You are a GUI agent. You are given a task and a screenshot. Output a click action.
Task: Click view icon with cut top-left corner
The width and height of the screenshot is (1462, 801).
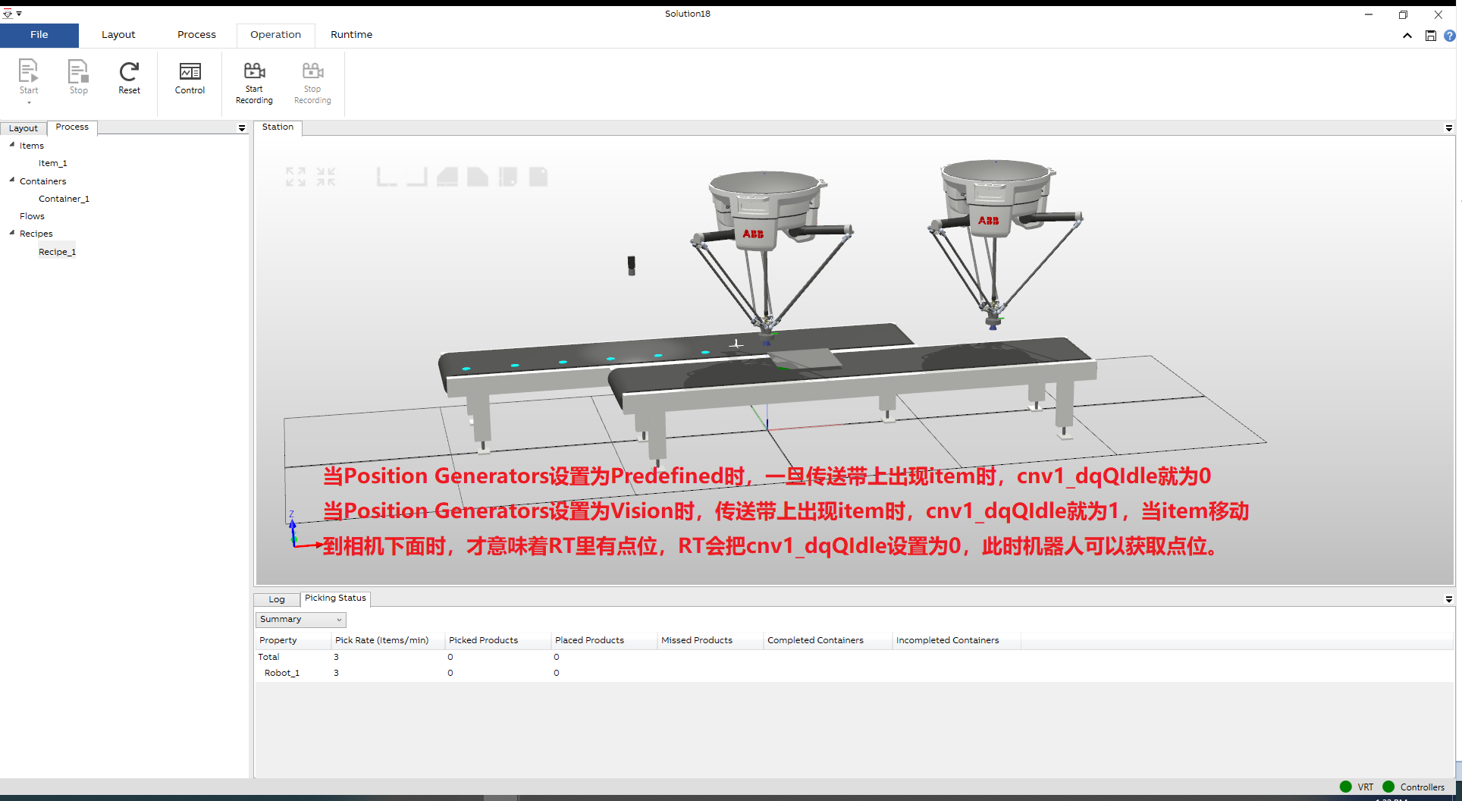click(x=447, y=177)
